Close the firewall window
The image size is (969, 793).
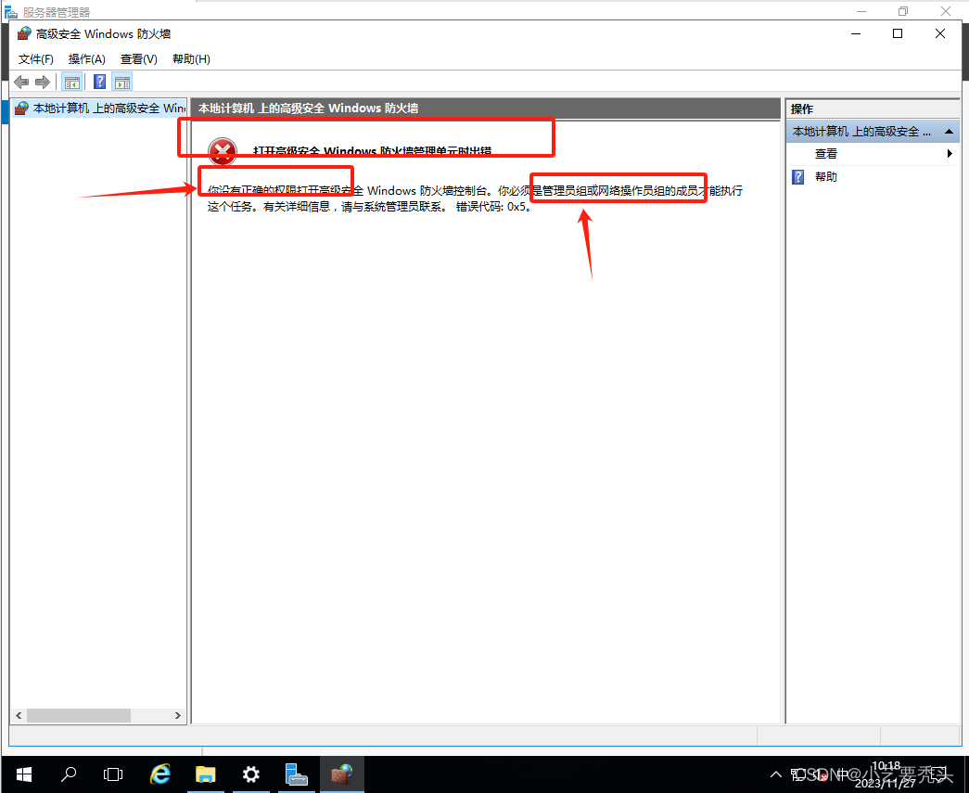940,33
